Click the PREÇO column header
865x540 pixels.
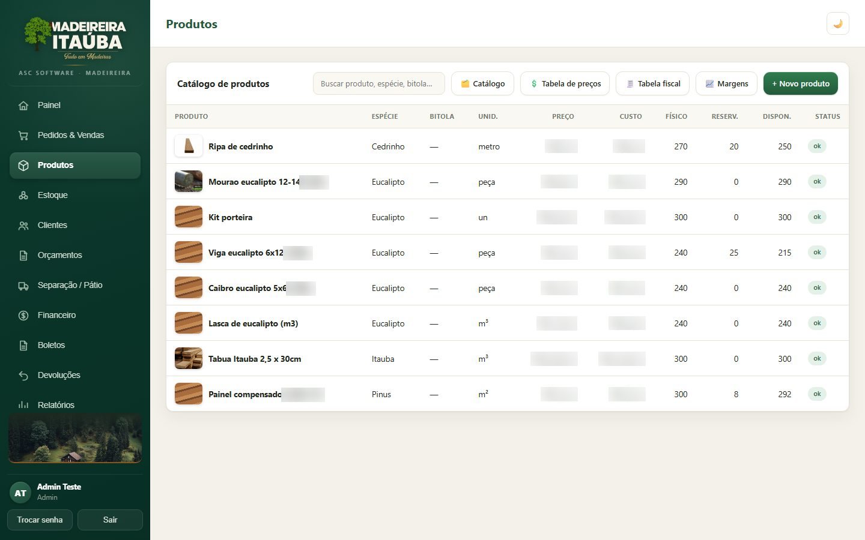(x=563, y=116)
